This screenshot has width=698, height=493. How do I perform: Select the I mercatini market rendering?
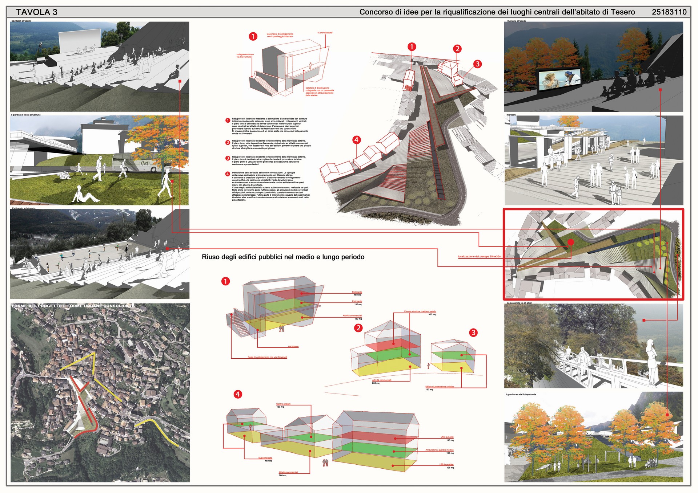click(x=593, y=160)
